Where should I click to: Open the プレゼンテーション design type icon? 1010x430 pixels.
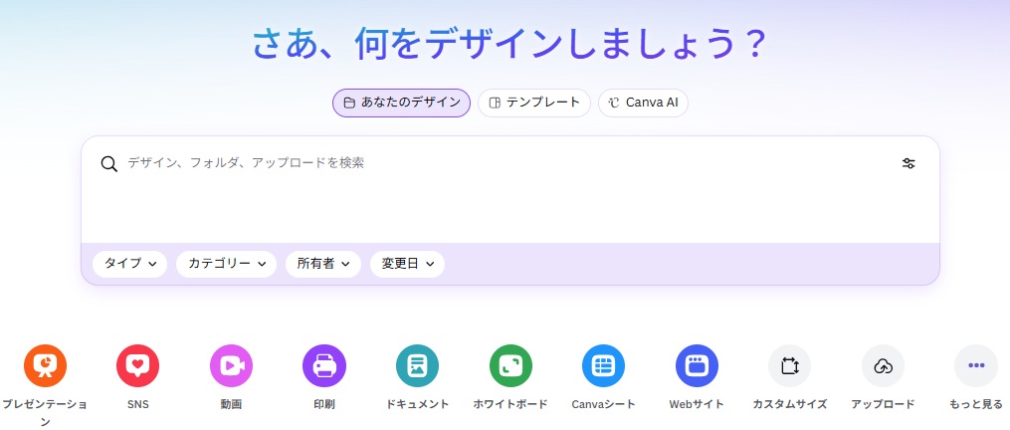click(45, 366)
